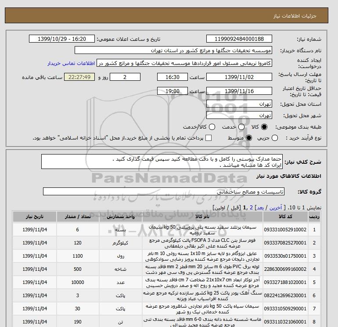Click the quantity cell 190
Viewport: 338px width, 327px height.
pyautogui.click(x=78, y=322)
